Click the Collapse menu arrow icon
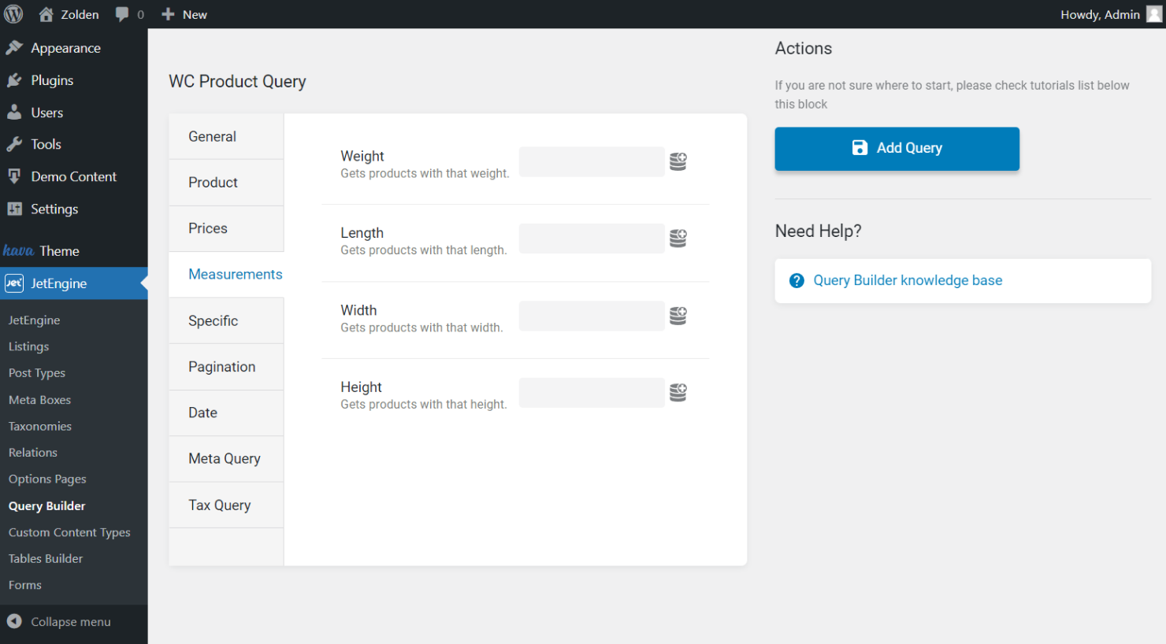 tap(14, 621)
